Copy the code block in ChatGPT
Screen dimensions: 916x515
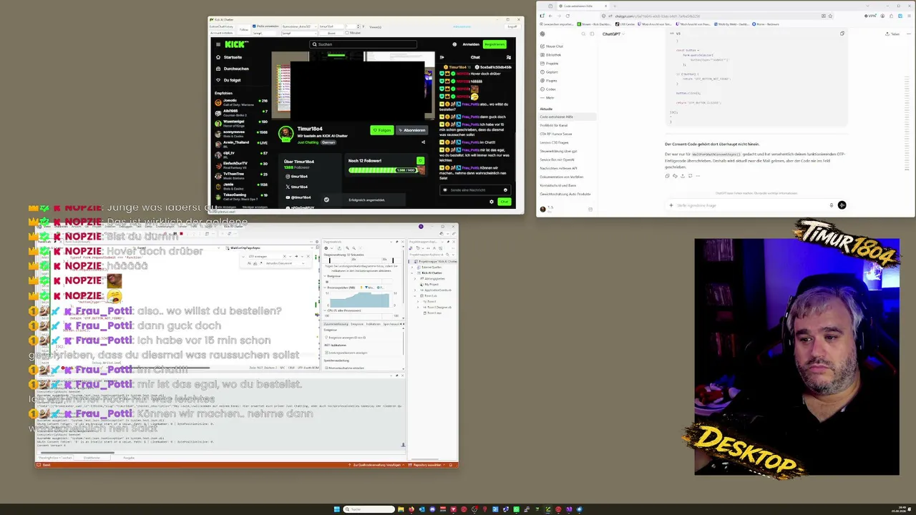(x=842, y=34)
